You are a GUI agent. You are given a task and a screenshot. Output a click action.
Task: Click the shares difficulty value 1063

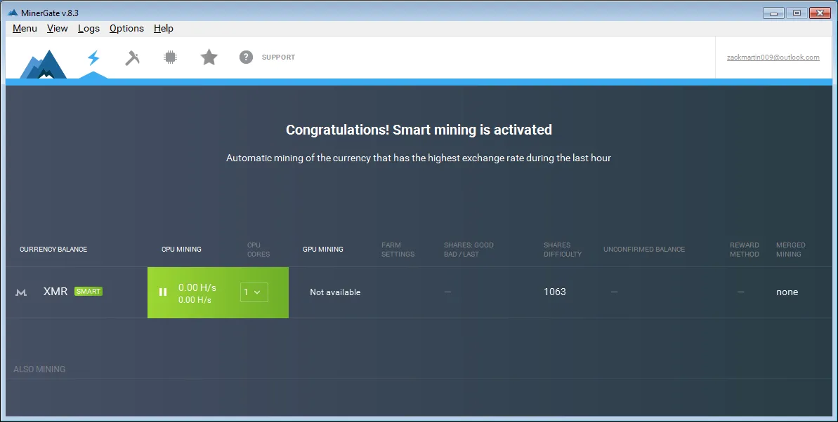click(x=555, y=292)
